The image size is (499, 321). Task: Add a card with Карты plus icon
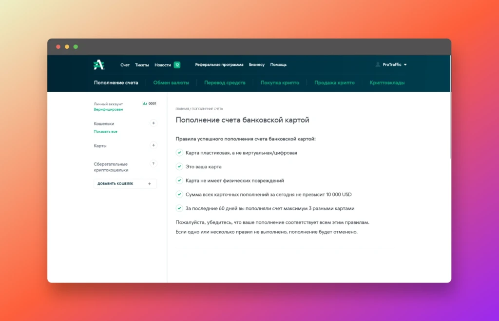tap(154, 145)
